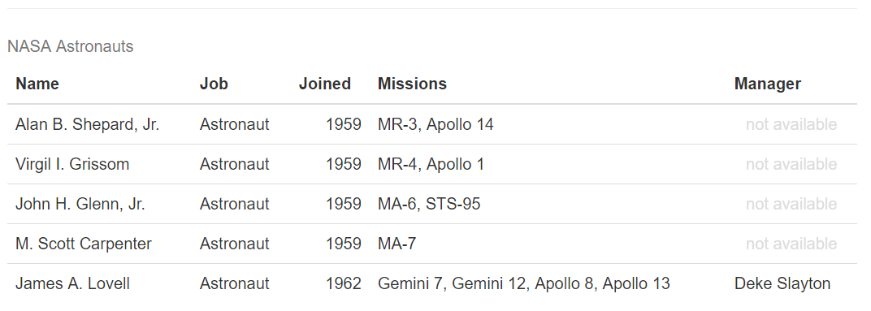Click the NASA Astronauts table caption
This screenshot has height=311, width=871.
coord(71,46)
